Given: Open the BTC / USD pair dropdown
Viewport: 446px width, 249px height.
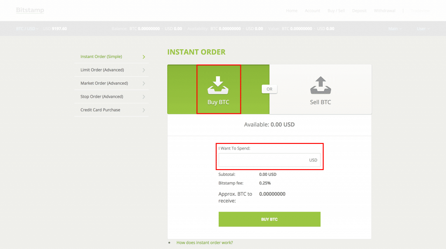Looking at the screenshot, I should (x=27, y=28).
